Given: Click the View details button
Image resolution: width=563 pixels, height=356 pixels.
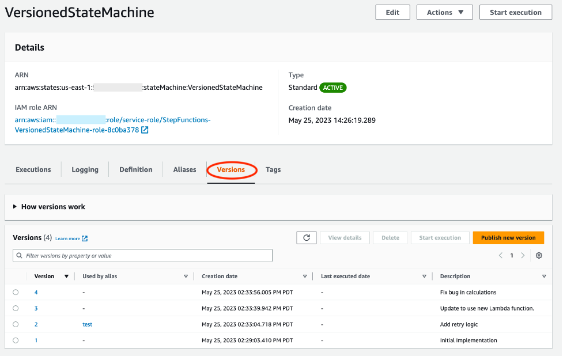Looking at the screenshot, I should [x=345, y=237].
